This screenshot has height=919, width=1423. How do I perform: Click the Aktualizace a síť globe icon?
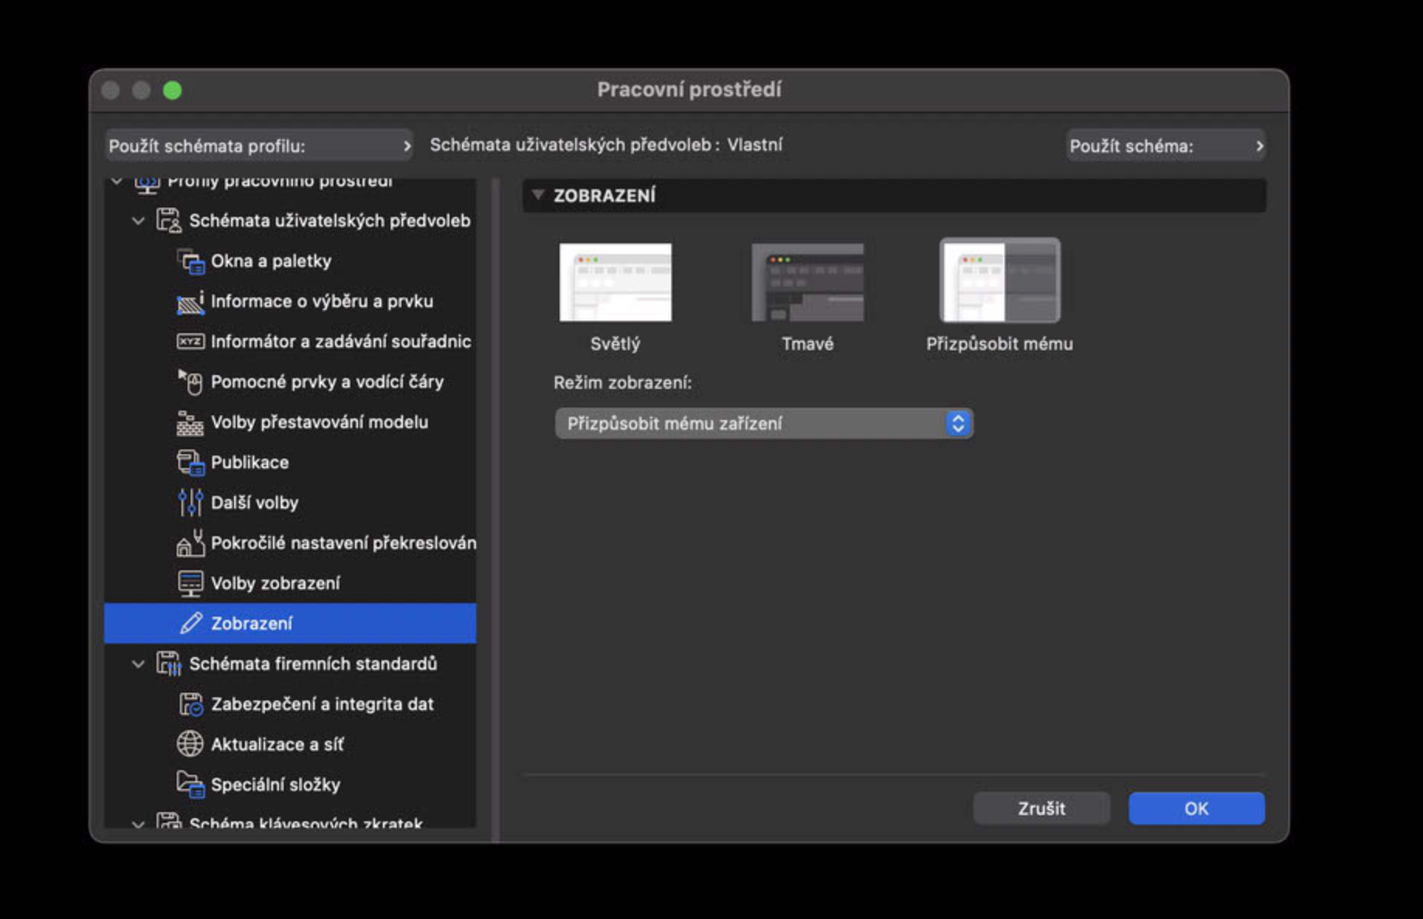tap(190, 744)
